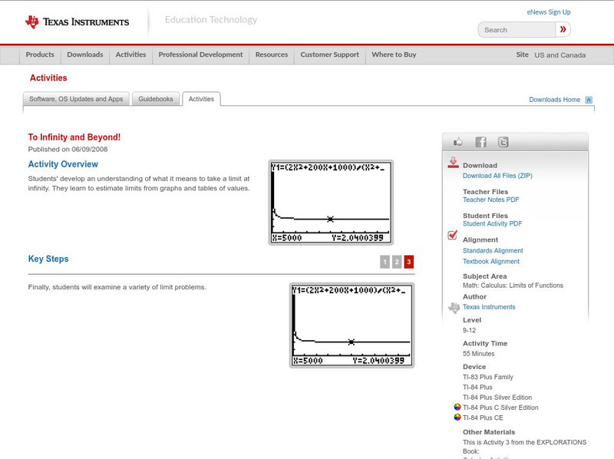Click the 'Key Steps' heading
Viewport: 614px width, 459px height.
[48, 259]
